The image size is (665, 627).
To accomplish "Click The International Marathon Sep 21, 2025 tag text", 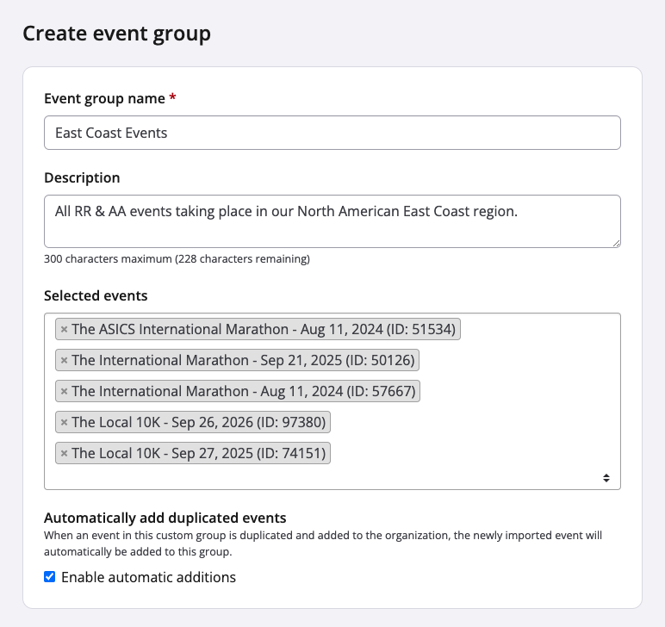I will pos(244,360).
